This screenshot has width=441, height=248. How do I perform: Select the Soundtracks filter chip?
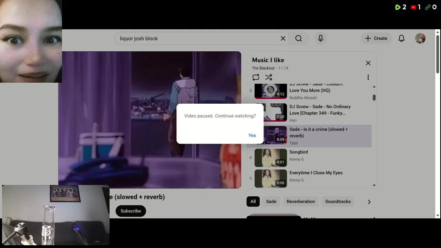tap(338, 201)
